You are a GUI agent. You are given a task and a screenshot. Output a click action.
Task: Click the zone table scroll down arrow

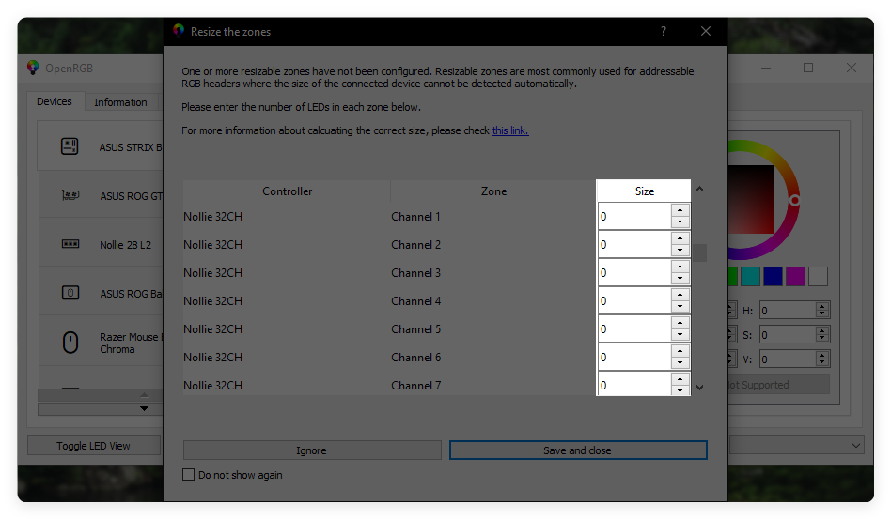click(x=700, y=388)
